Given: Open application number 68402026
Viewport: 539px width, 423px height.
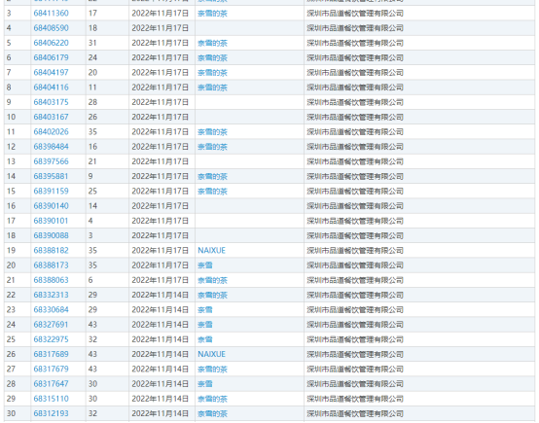Looking at the screenshot, I should coord(51,132).
